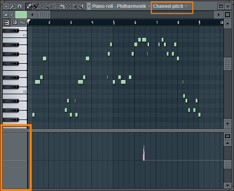Viewport: 234px width, 191px height.
Task: Select the Slice knife tool
Action: click(x=62, y=6)
